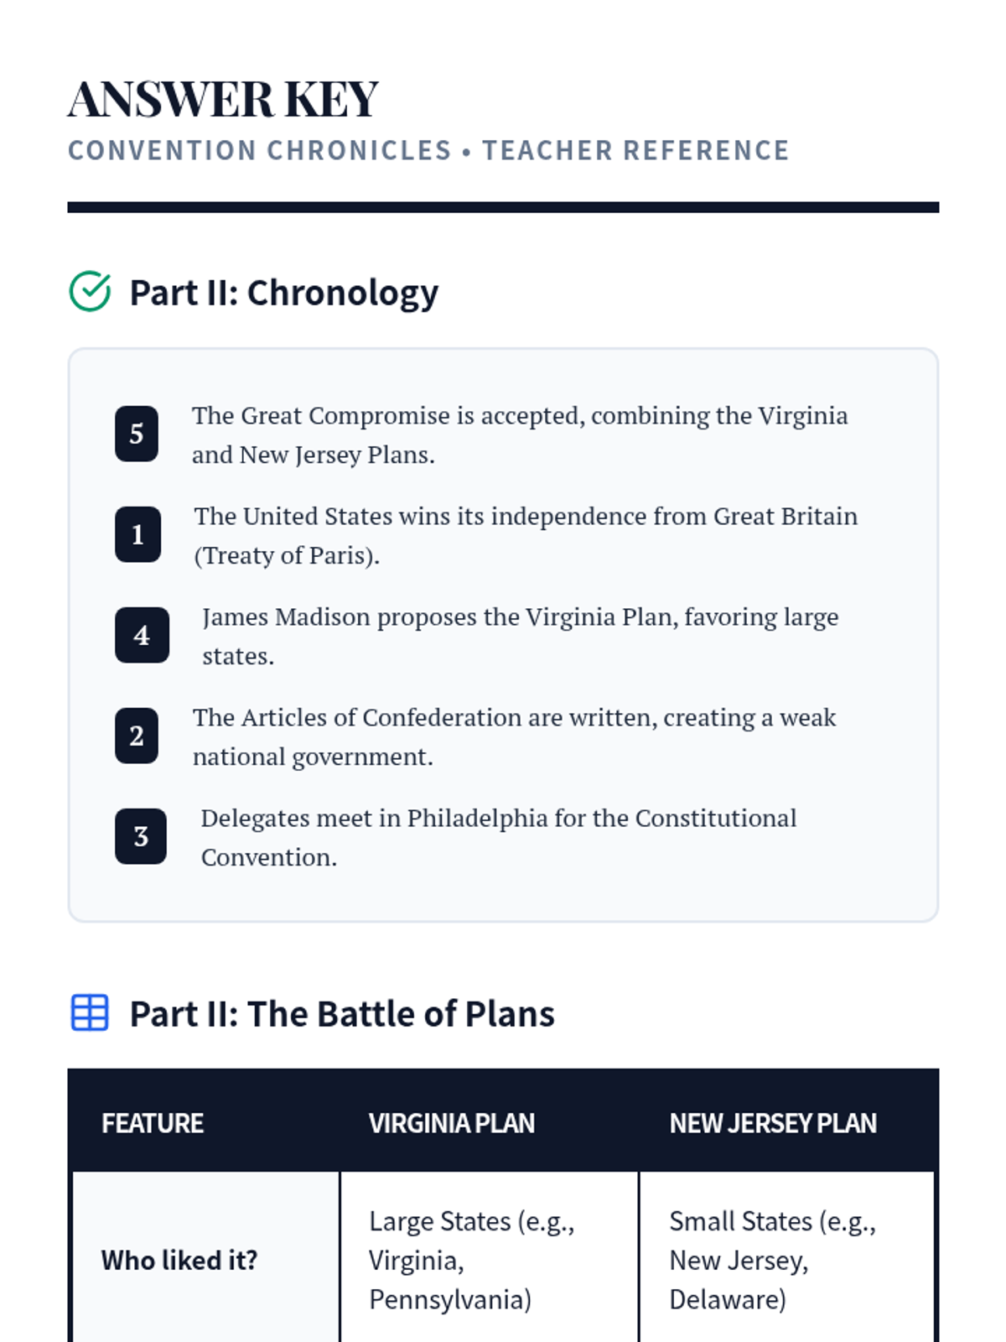Viewport: 1006px width, 1342px height.
Task: Click the Convention Chronicles Teacher Reference subtitle
Action: (x=428, y=150)
